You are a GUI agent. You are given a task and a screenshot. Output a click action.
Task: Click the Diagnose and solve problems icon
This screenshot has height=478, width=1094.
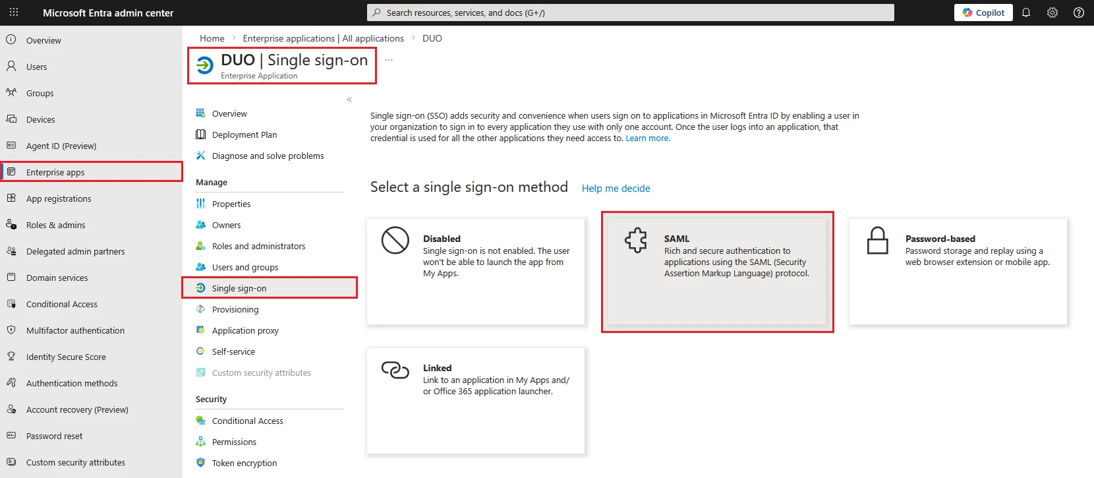tap(200, 156)
